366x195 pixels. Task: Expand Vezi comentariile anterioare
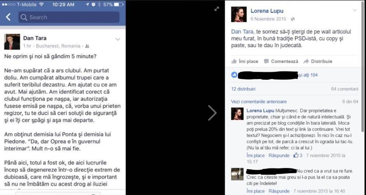point(259,102)
